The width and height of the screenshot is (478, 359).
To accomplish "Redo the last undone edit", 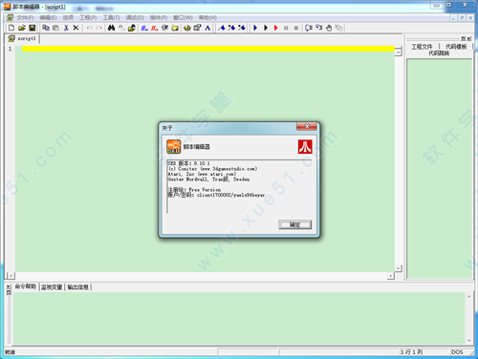I will pyautogui.click(x=99, y=28).
